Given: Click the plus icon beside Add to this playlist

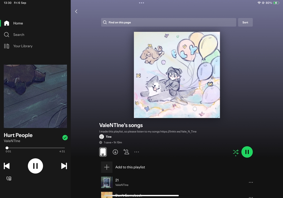Looking at the screenshot, I should coord(107,167).
